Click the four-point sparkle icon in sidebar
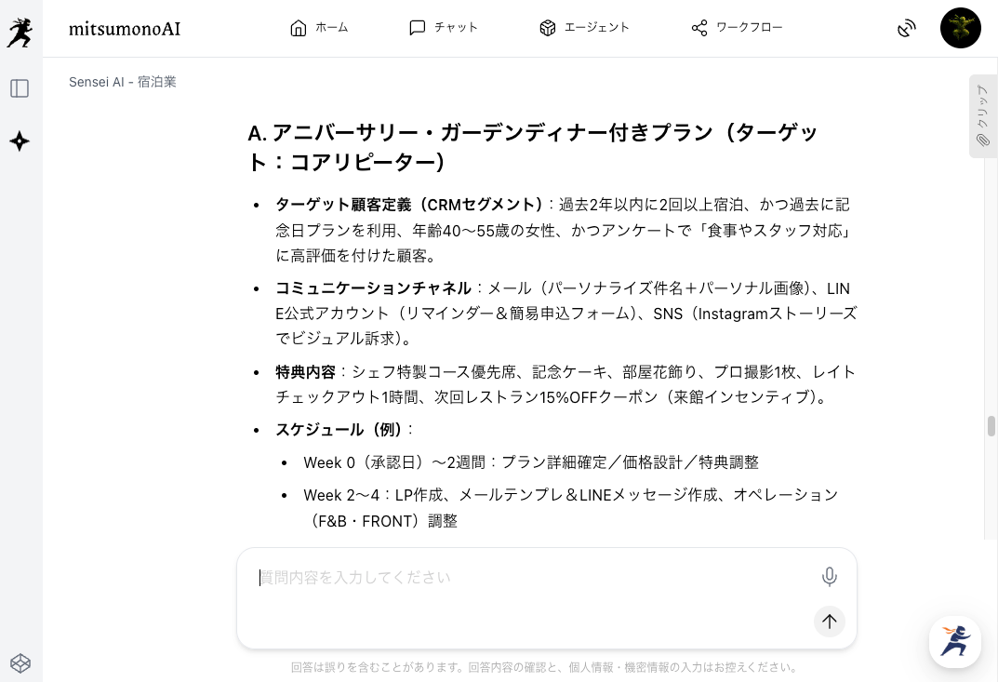Viewport: 998px width, 682px height. click(x=20, y=141)
